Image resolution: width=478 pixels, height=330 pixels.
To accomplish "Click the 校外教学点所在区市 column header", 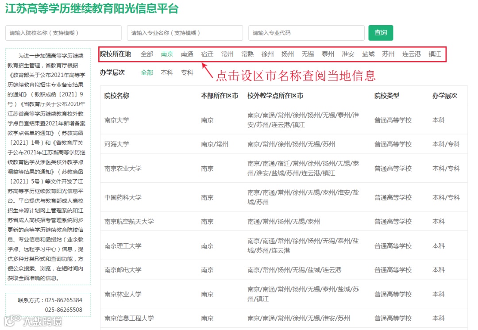I will click(275, 96).
